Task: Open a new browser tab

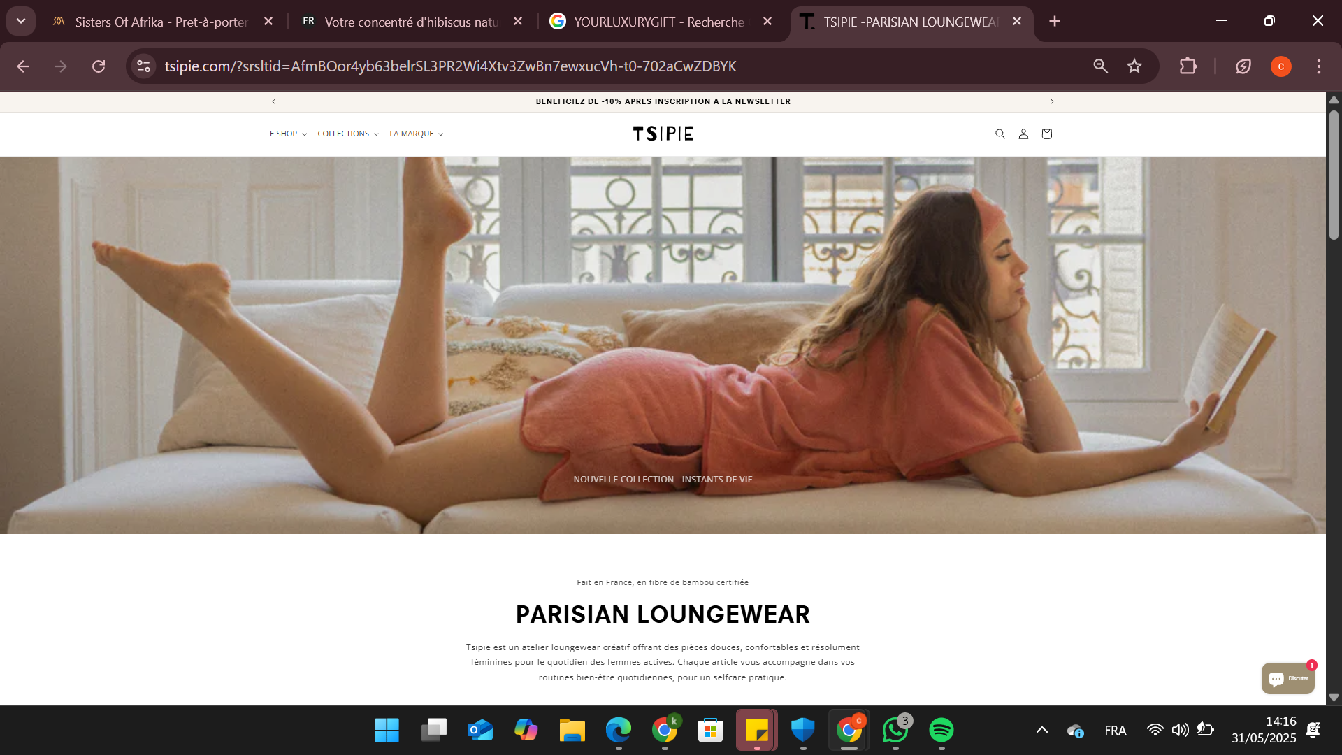Action: pos(1055,22)
